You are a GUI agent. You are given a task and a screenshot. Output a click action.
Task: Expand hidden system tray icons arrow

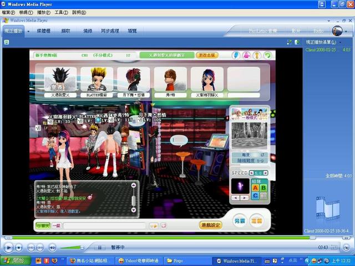(307, 261)
